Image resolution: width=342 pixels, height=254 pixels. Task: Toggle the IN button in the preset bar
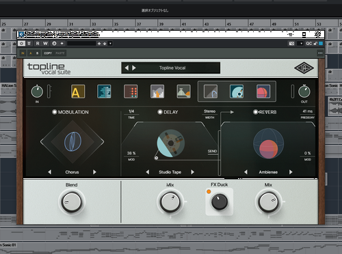[x=23, y=53]
